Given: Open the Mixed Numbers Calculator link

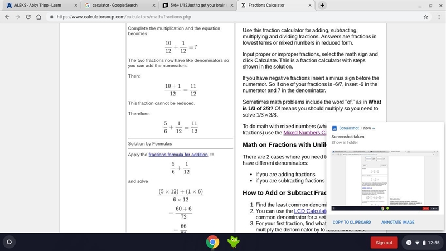Looking at the screenshot, I should pos(304,133).
